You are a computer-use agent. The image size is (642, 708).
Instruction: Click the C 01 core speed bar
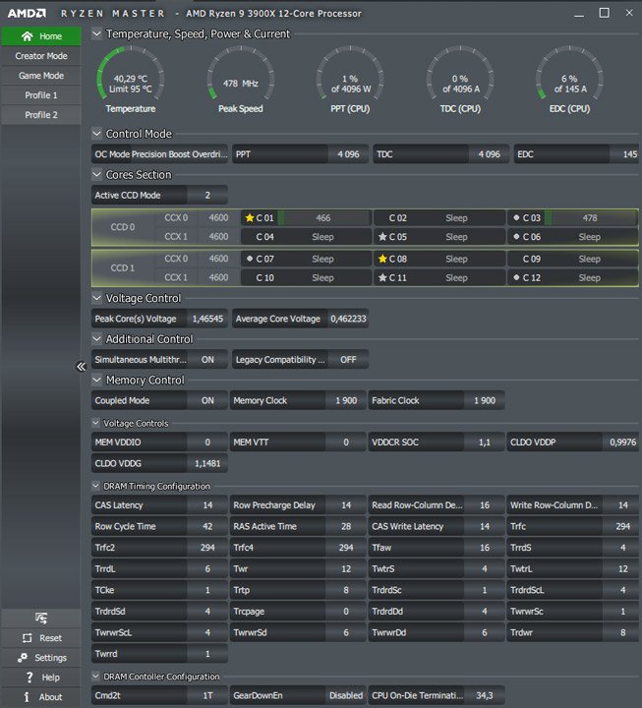coord(323,217)
